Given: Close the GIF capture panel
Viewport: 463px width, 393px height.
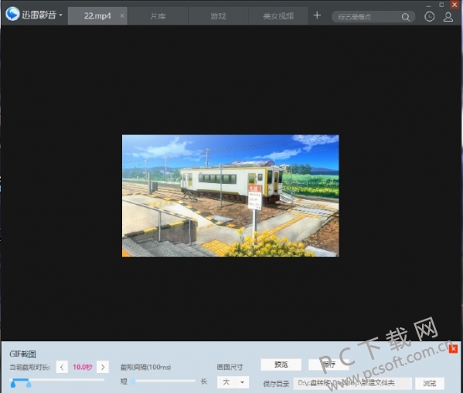Looking at the screenshot, I should click(x=453, y=349).
